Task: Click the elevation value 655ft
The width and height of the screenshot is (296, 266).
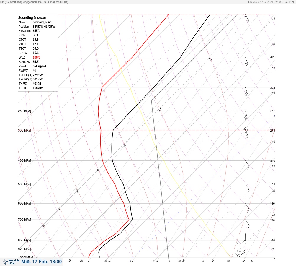Action: pos(36,31)
